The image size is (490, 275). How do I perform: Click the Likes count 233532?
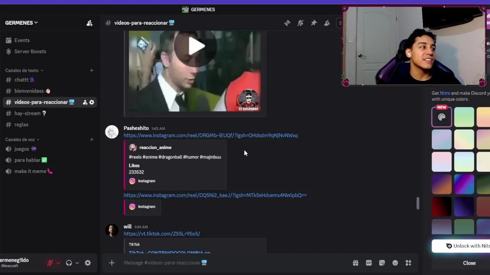pyautogui.click(x=136, y=172)
